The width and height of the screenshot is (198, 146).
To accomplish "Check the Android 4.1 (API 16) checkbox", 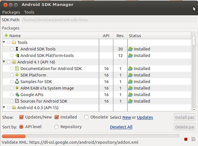I will (x=9, y=62).
